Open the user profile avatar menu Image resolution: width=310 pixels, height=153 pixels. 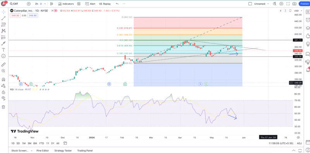point(3,3)
